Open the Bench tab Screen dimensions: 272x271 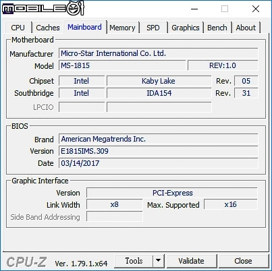217,28
